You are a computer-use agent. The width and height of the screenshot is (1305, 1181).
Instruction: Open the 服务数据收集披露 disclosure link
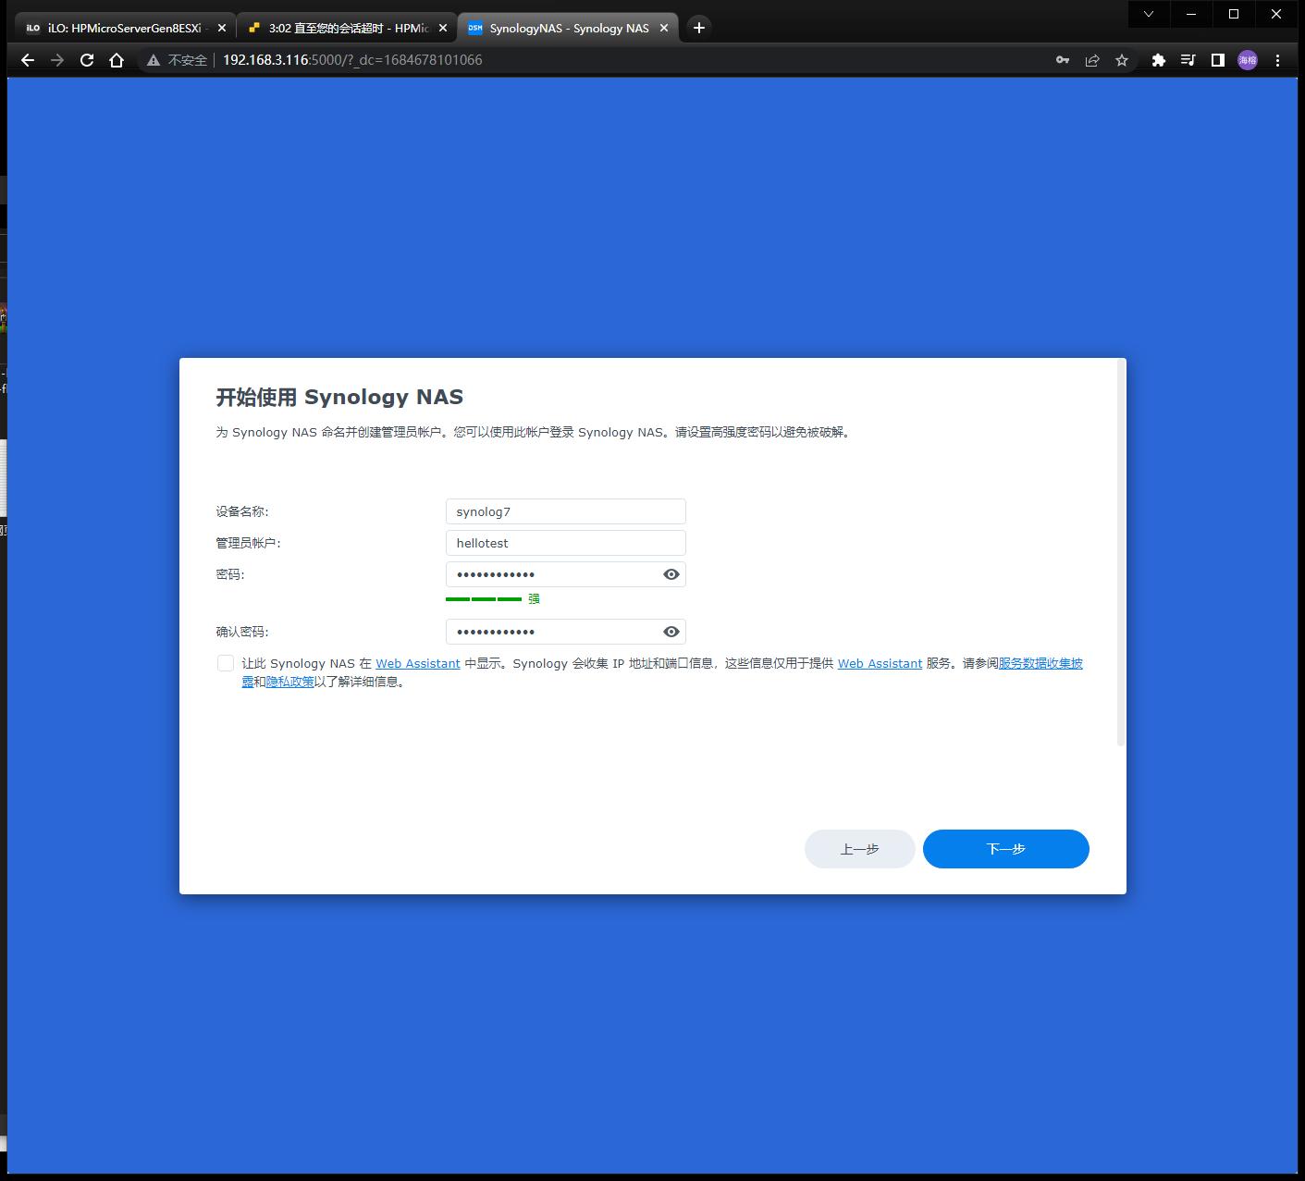click(1040, 663)
